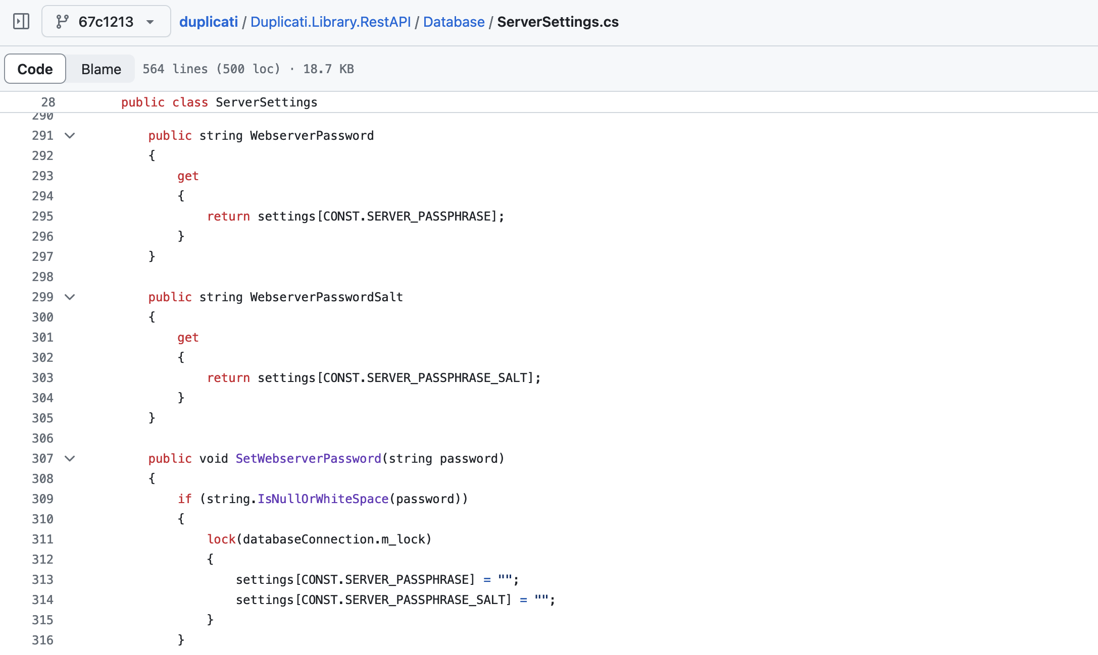This screenshot has width=1098, height=655.
Task: Toggle the file tree side panel icon
Action: pyautogui.click(x=21, y=22)
